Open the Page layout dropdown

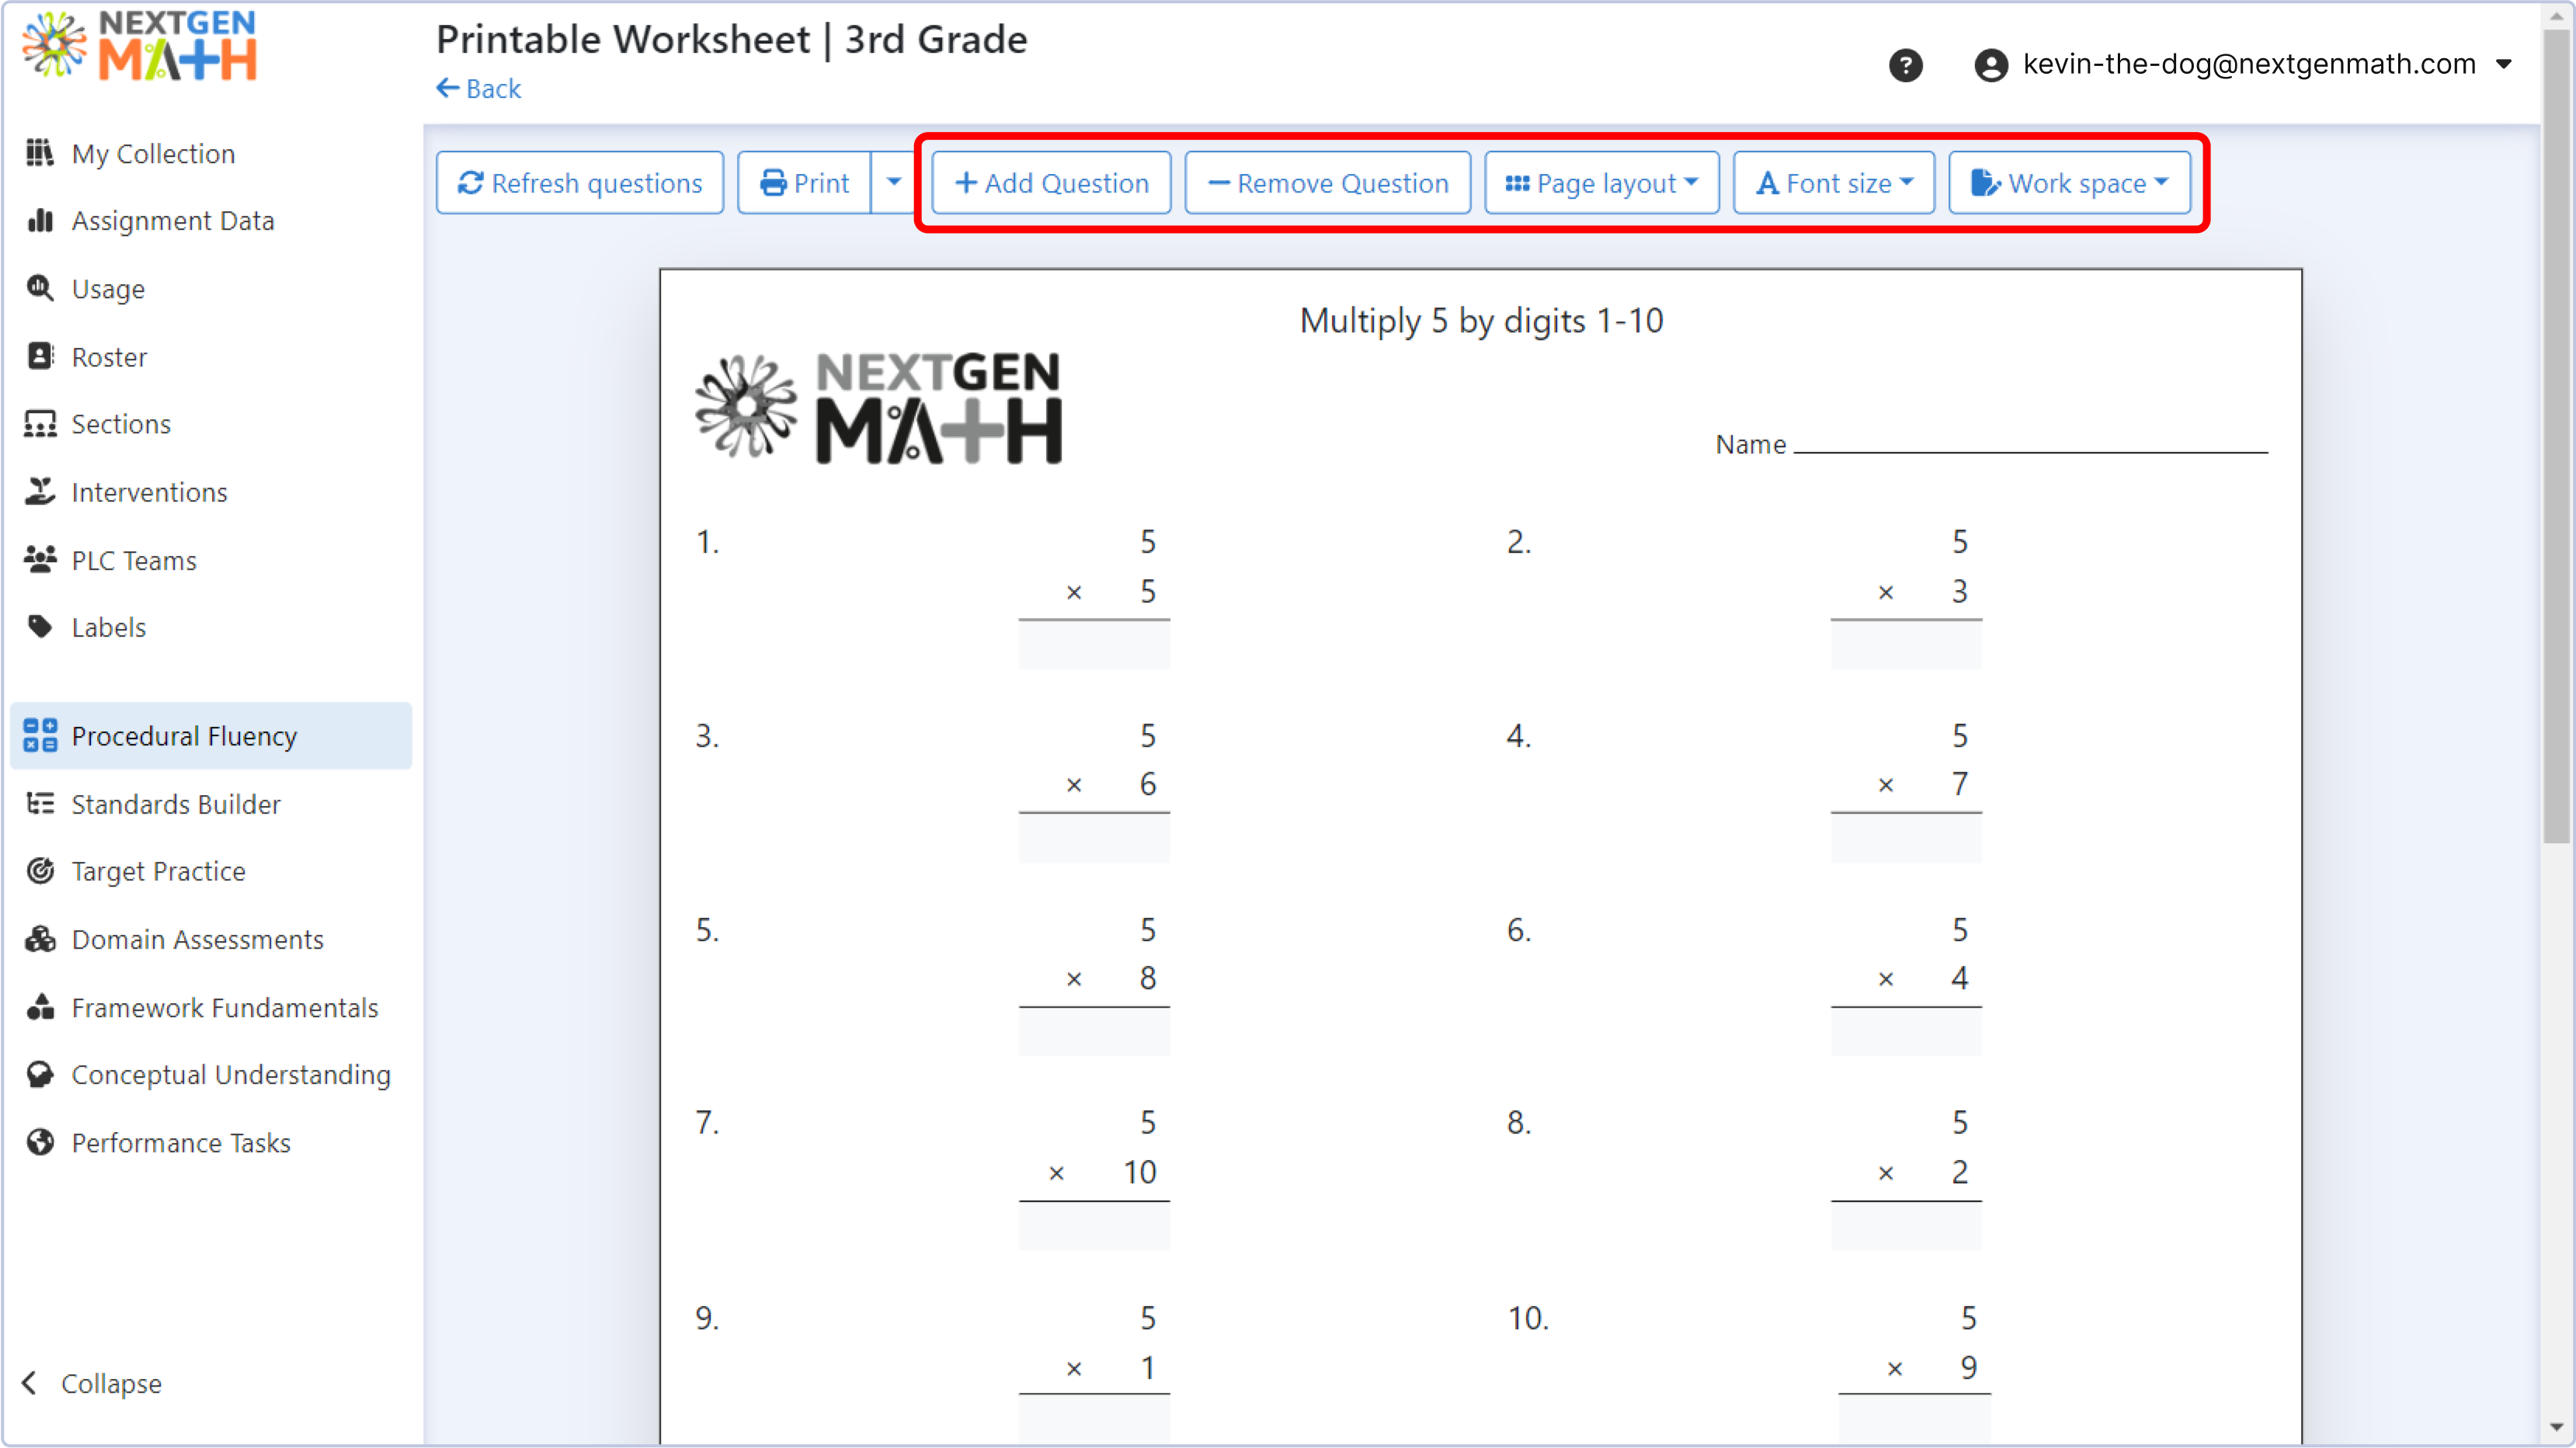click(x=1601, y=183)
